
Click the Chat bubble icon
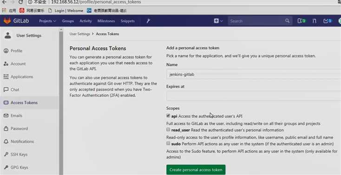point(6,89)
